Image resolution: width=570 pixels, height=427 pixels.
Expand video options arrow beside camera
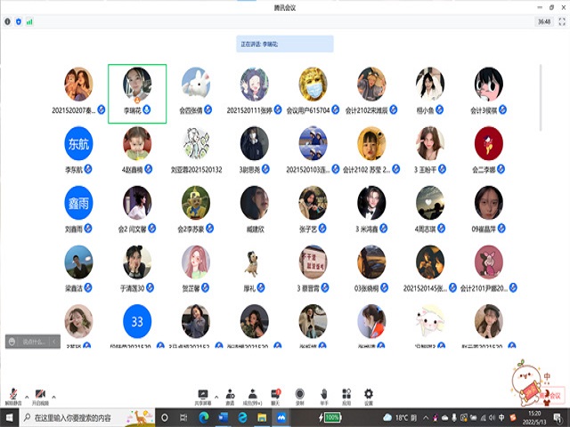pyautogui.click(x=52, y=392)
